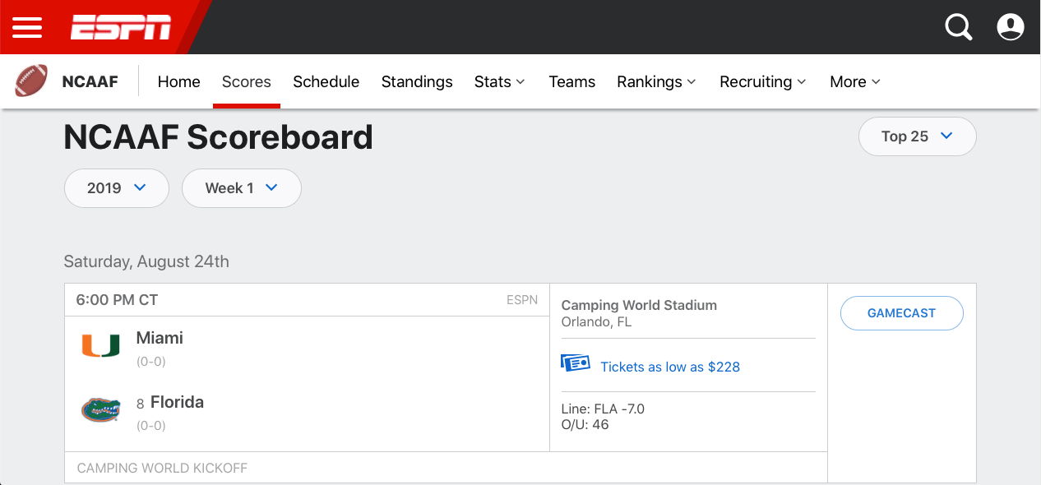Open the Rankings dropdown

click(x=656, y=81)
